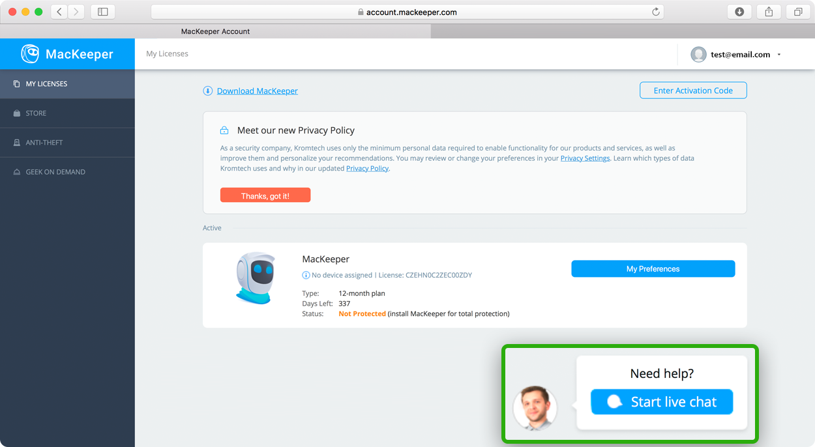Go back with Safari back arrow
Image resolution: width=815 pixels, height=447 pixels.
59,12
